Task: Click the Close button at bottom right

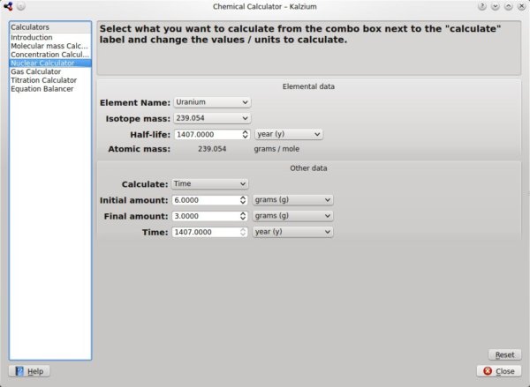Action: coord(499,371)
